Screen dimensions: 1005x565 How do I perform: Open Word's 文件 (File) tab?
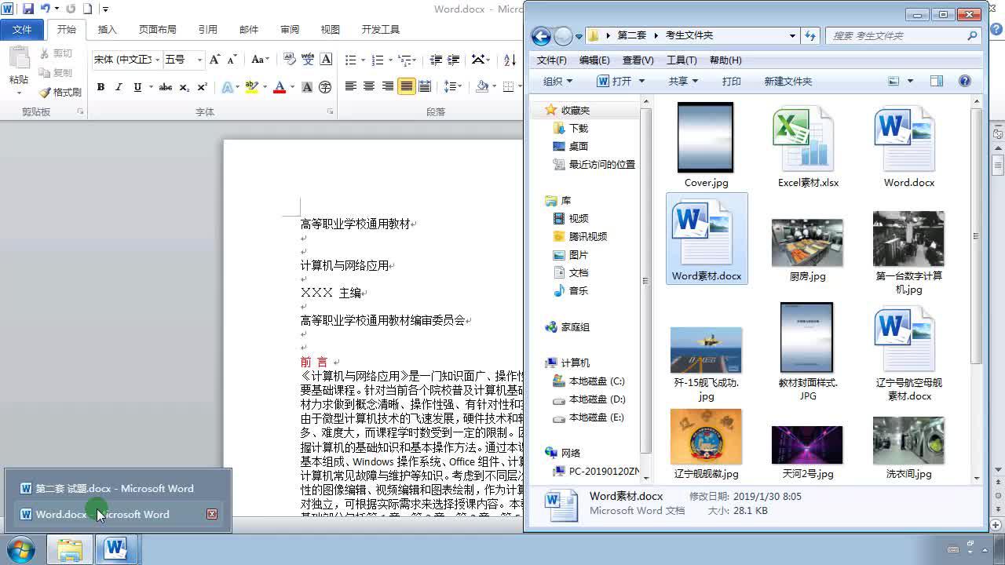click(x=23, y=29)
